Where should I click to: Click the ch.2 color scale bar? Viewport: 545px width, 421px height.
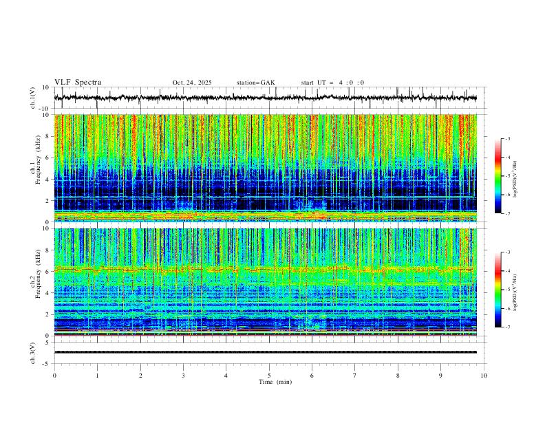click(498, 290)
